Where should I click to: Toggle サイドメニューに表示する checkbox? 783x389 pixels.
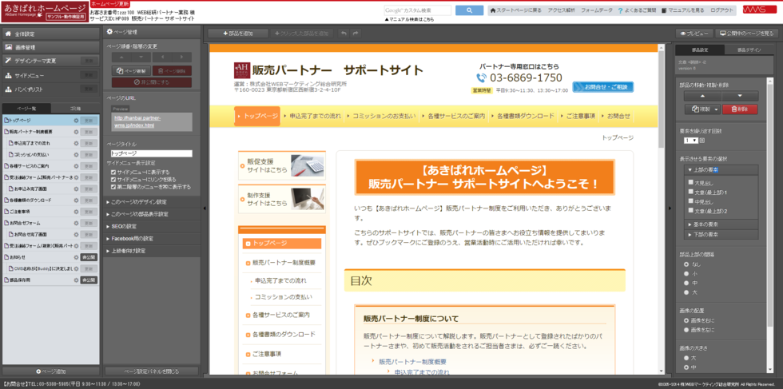[114, 172]
